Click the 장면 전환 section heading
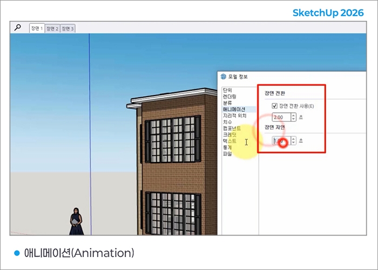 click(275, 93)
